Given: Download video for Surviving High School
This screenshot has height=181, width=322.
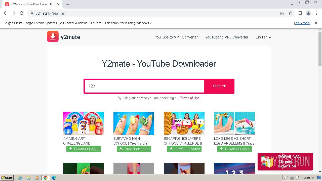Looking at the screenshot, I should [134, 149].
